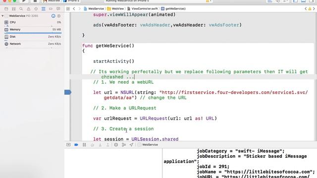
Task: Click the '2. Make a URLRequest' comment
Action: pos(125,108)
